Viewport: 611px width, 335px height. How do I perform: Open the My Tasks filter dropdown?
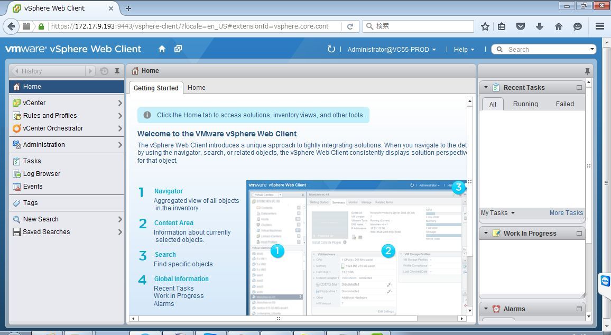[x=497, y=213]
